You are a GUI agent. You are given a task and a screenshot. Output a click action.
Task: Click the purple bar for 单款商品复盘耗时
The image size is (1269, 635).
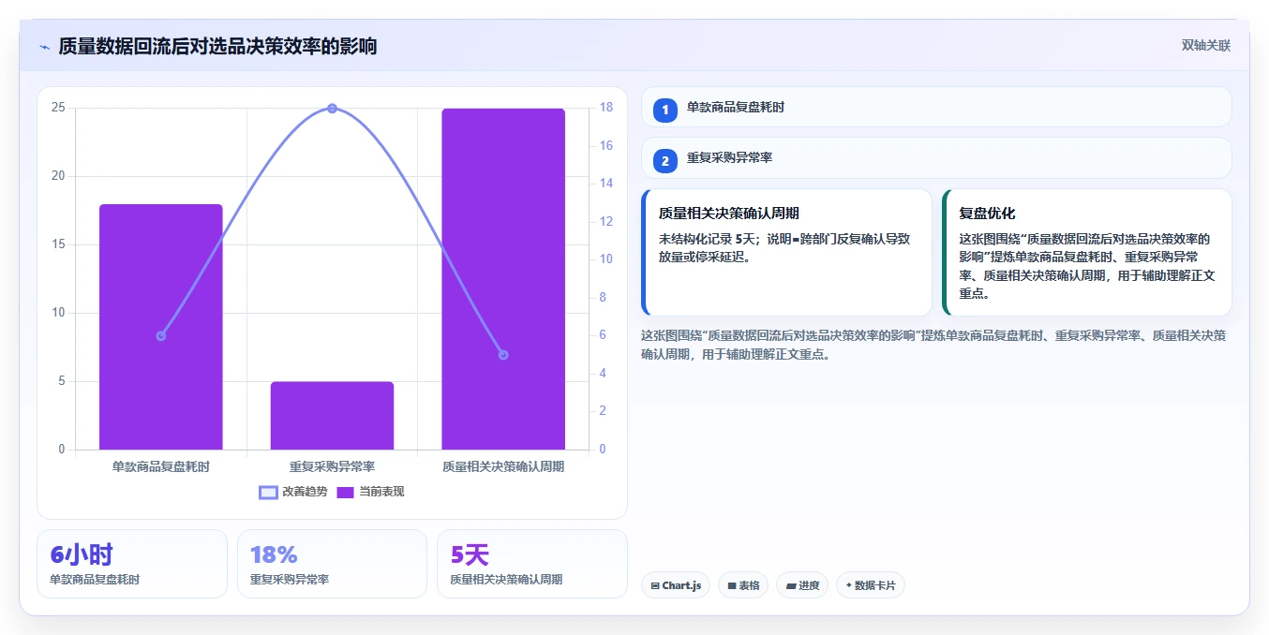[x=161, y=327]
